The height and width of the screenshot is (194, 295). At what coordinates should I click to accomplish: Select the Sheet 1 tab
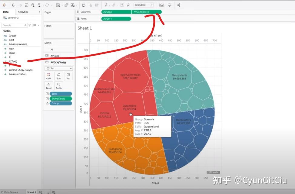tap(31, 192)
